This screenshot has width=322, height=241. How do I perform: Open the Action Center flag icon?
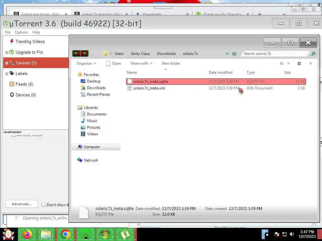pos(277,234)
